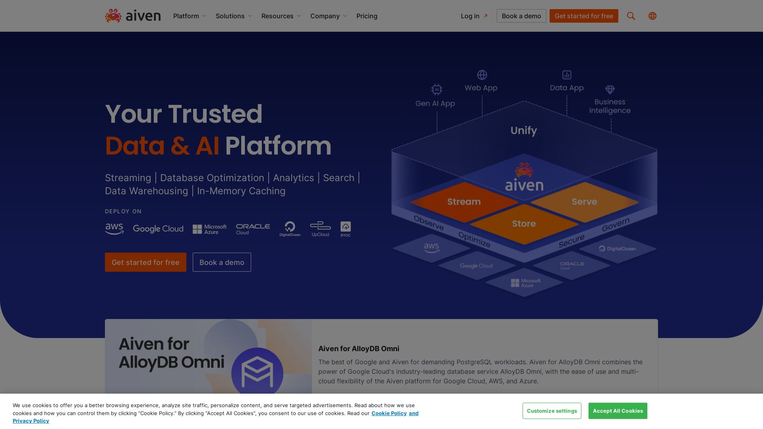
Task: Click the AWS logo under Deploy On
Action: [x=114, y=229]
